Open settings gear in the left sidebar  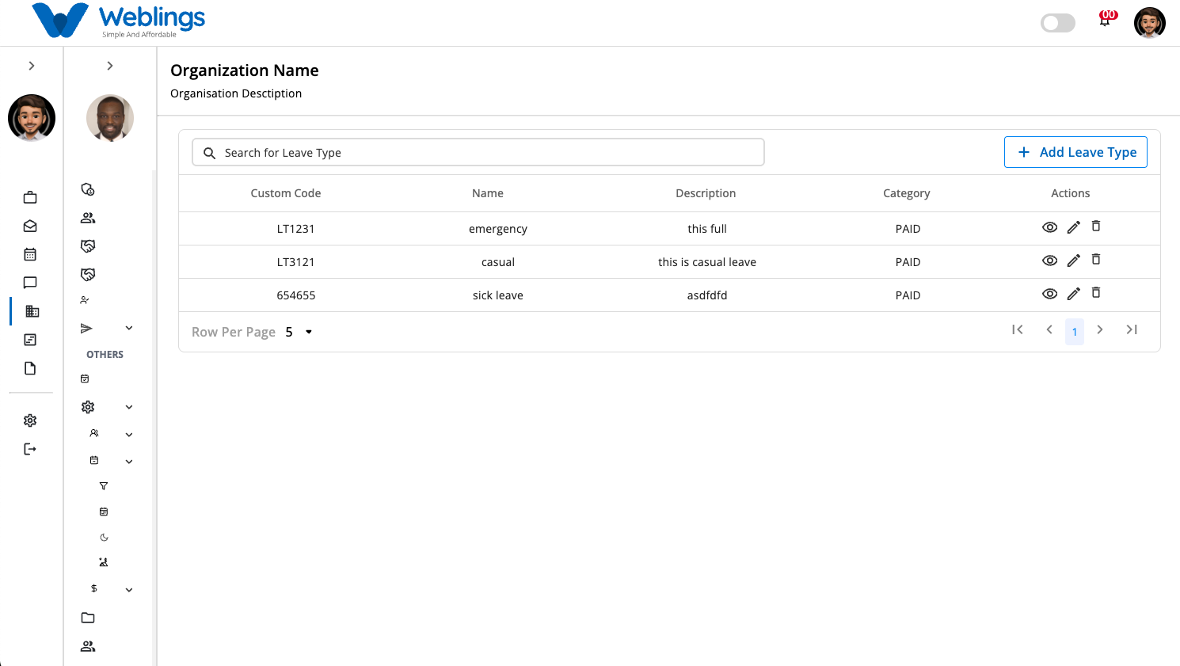coord(30,421)
